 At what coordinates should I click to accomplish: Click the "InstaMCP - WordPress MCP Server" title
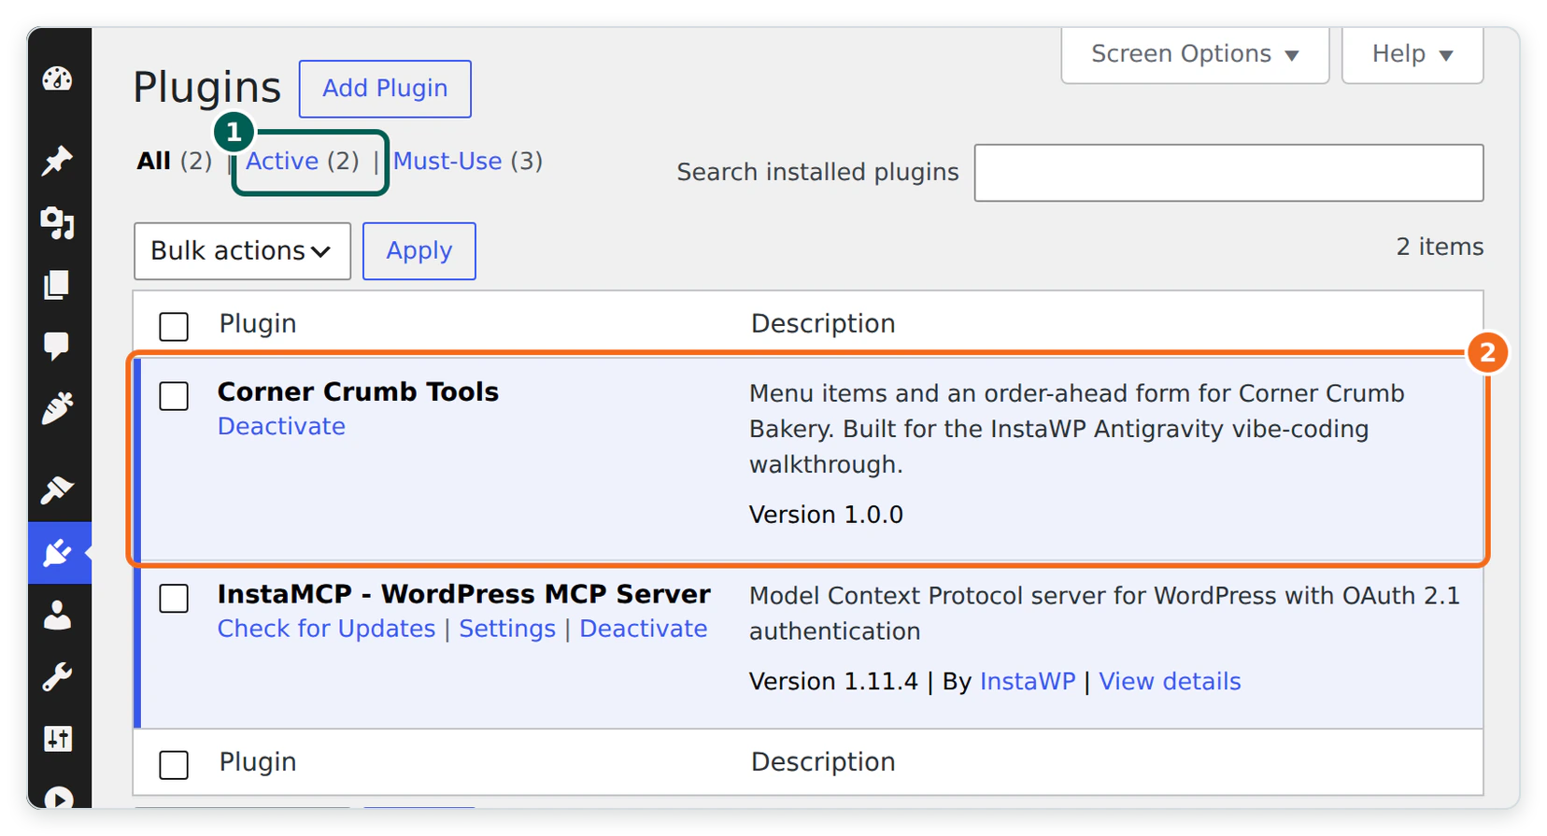click(x=464, y=594)
